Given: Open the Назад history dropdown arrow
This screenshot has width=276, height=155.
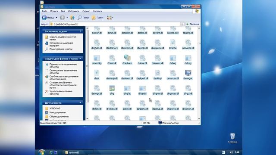Looking at the screenshot, I should click(x=56, y=18).
